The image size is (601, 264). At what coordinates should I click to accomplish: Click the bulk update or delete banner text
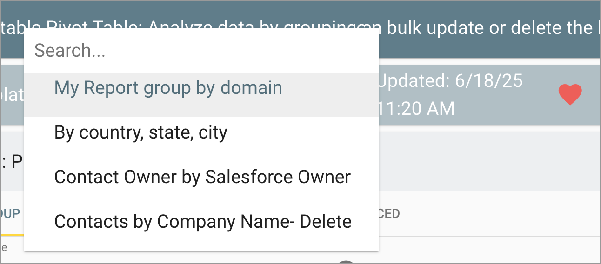(487, 28)
